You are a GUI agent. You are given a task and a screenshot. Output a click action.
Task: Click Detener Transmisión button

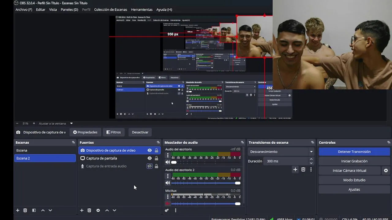(354, 152)
